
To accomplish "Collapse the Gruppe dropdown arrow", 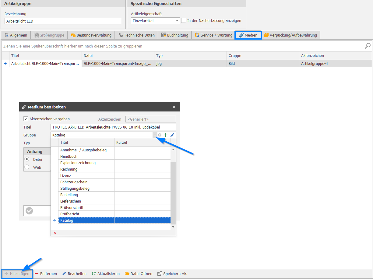I will pyautogui.click(x=155, y=135).
